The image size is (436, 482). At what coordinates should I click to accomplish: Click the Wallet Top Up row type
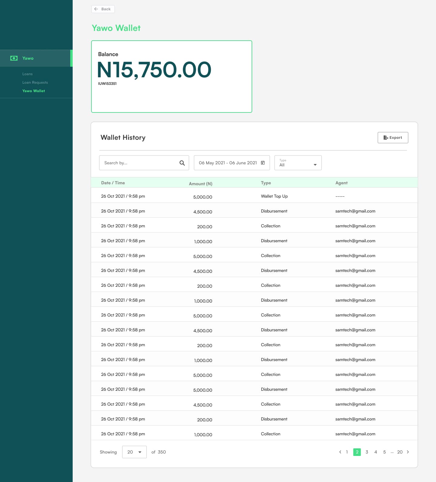pyautogui.click(x=274, y=196)
